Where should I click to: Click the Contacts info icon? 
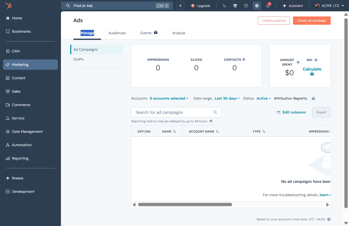click(244, 59)
